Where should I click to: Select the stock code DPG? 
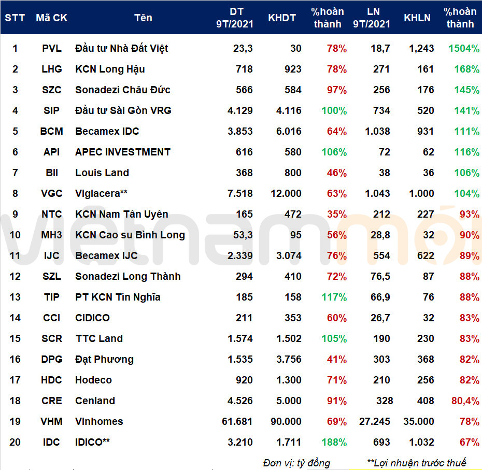[x=52, y=359]
